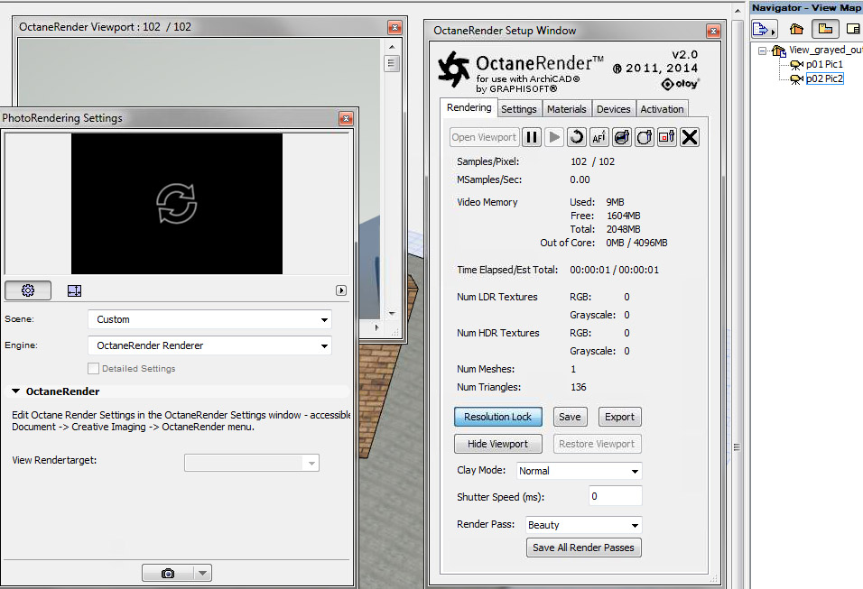Collapse the View_grayed_out tree node

point(762,51)
